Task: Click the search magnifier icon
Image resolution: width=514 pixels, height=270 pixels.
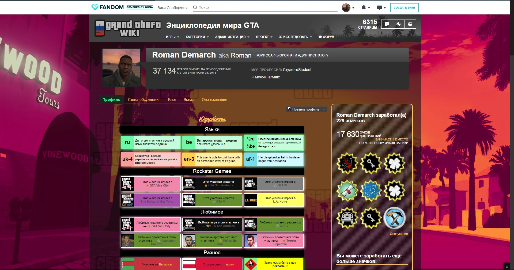Action: (x=195, y=7)
